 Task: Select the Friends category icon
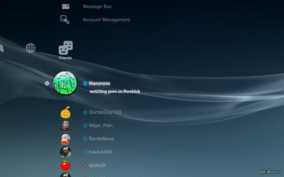point(66,48)
